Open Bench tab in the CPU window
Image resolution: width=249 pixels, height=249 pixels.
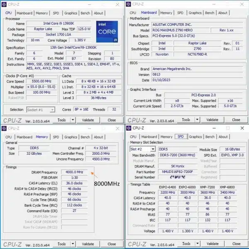pos(85,13)
